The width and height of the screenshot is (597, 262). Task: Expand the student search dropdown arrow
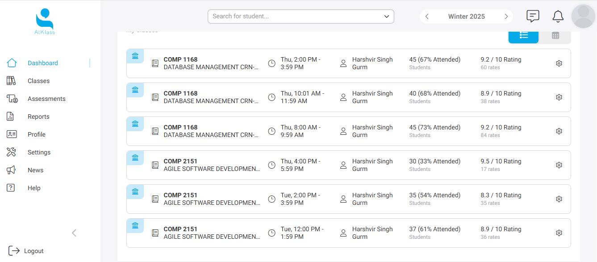point(386,17)
